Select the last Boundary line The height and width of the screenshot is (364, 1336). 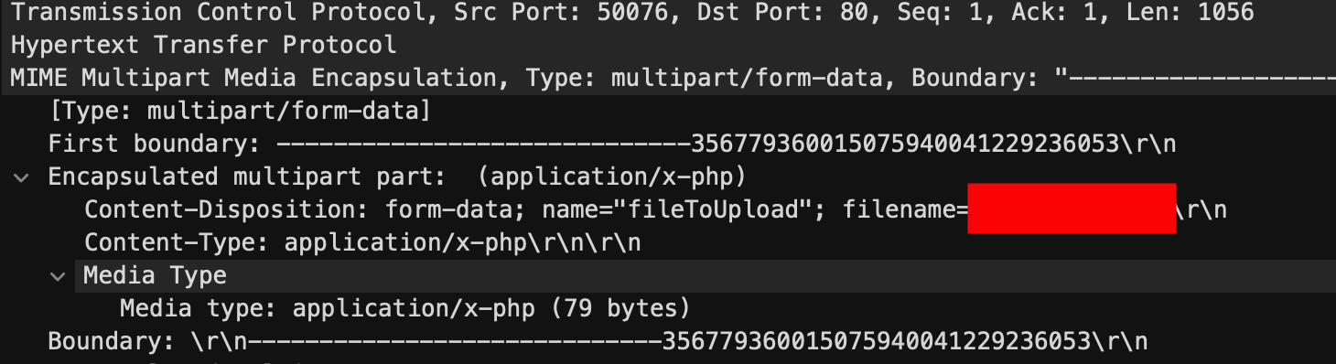(x=598, y=341)
